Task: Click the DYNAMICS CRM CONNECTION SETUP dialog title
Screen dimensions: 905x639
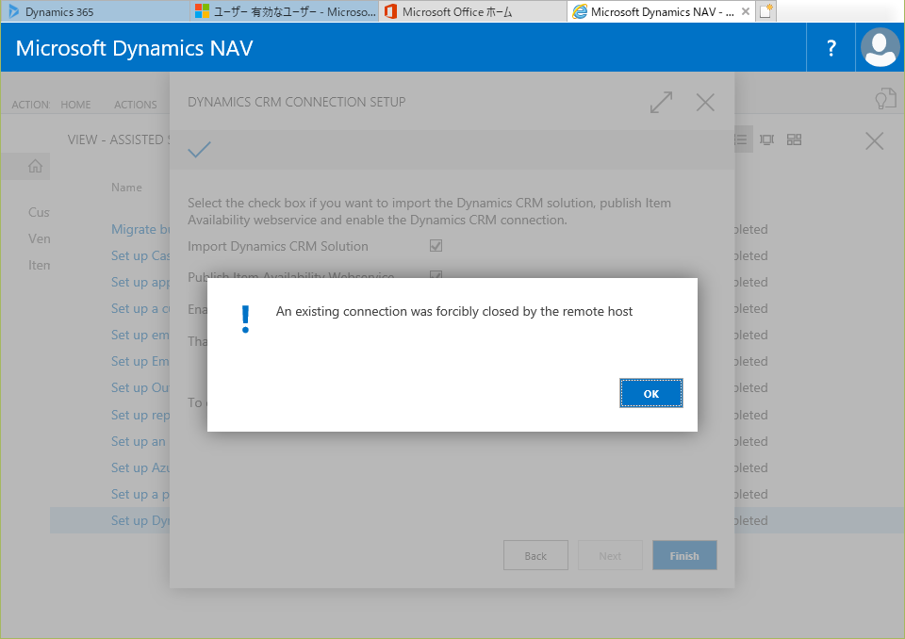Action: (x=297, y=102)
